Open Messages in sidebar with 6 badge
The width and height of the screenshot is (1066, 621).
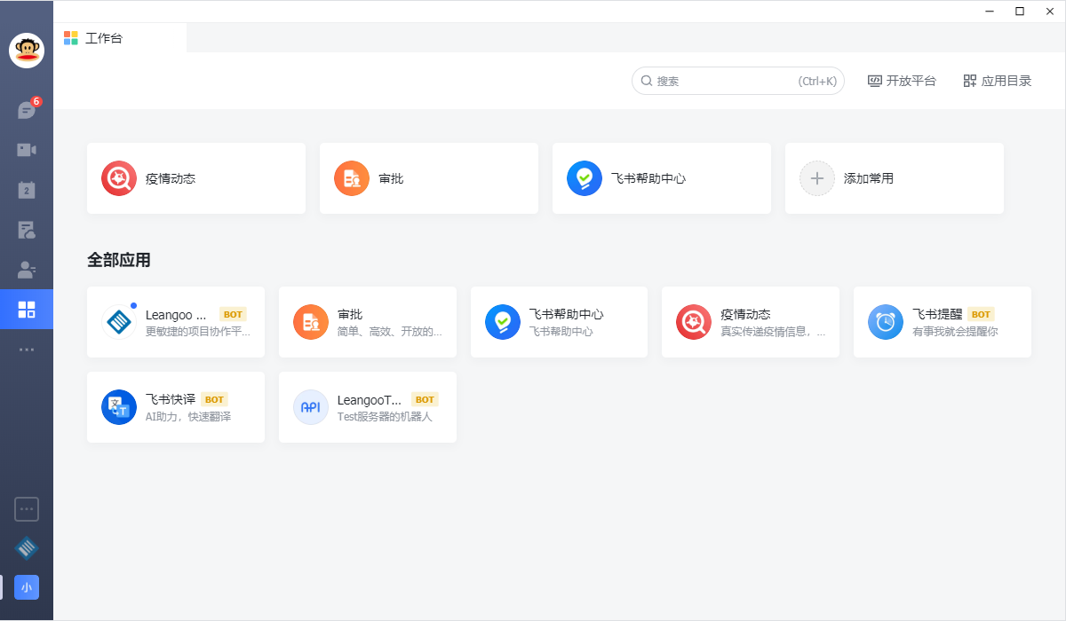[27, 110]
